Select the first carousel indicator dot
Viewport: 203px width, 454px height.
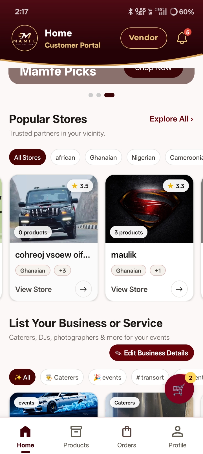tap(91, 95)
